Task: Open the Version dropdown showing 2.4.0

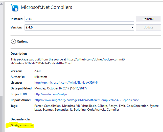Action: (79, 27)
